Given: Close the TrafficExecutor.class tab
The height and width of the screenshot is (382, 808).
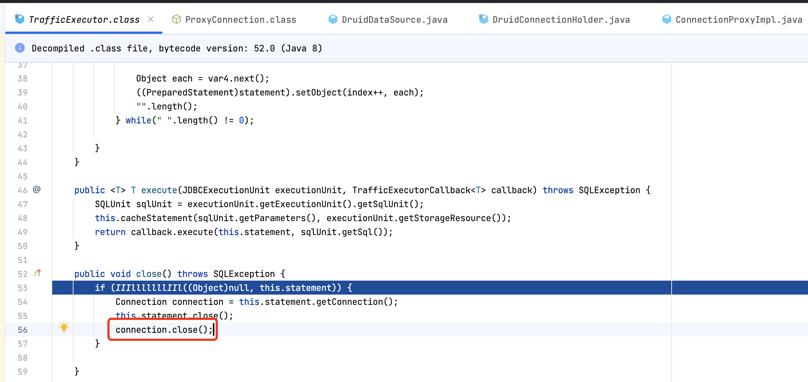Looking at the screenshot, I should point(151,19).
